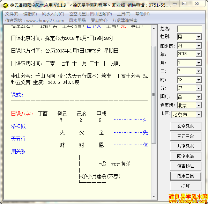Click the scrollbar down arrow
The width and height of the screenshot is (208, 204).
point(154,196)
